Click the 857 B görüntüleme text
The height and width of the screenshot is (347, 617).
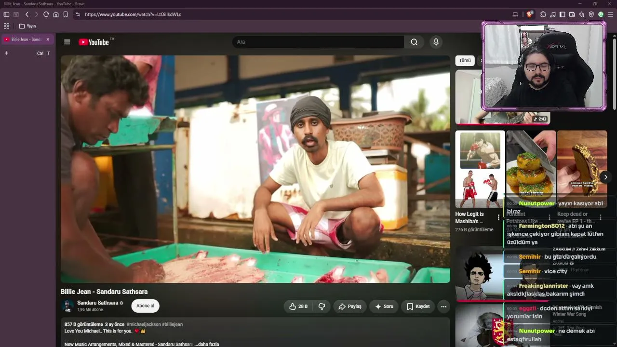(x=84, y=324)
